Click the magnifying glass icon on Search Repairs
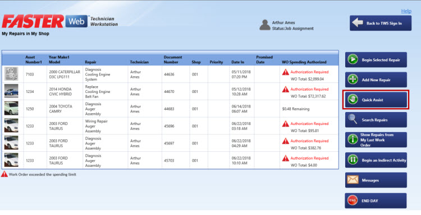Image resolution: width=421 pixels, height=215 pixels. point(353,119)
